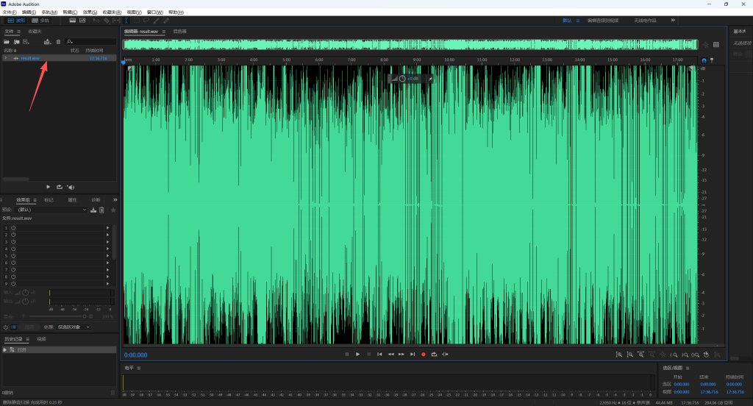
Task: Select the Slip tool in top toolbar
Action: pyautogui.click(x=116, y=21)
